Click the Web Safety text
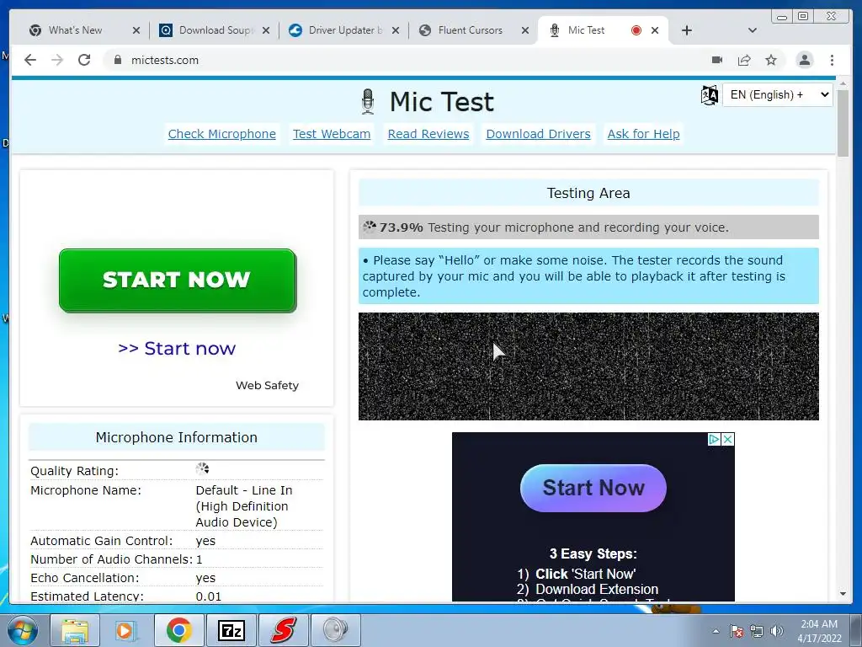 click(267, 385)
